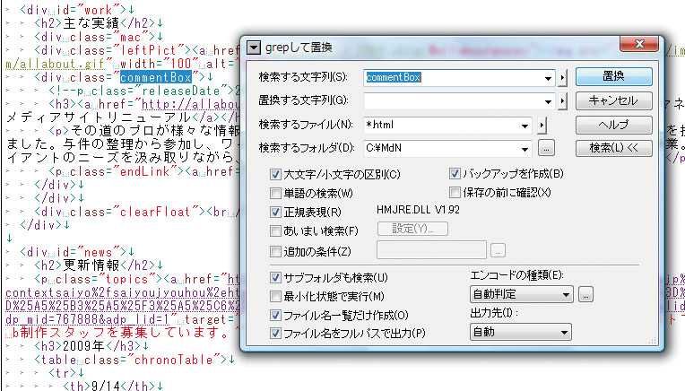This screenshot has height=391, width=685.
Task: Browse for folder with the ... button
Action: pos(546,148)
